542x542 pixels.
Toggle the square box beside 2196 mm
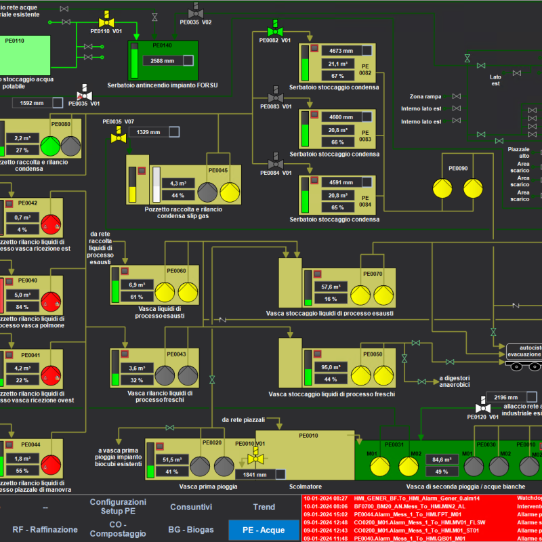[532, 397]
